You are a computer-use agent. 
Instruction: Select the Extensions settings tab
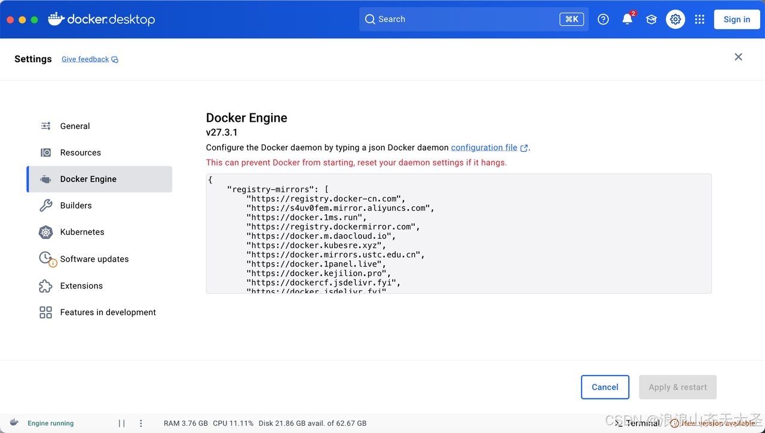click(99, 285)
